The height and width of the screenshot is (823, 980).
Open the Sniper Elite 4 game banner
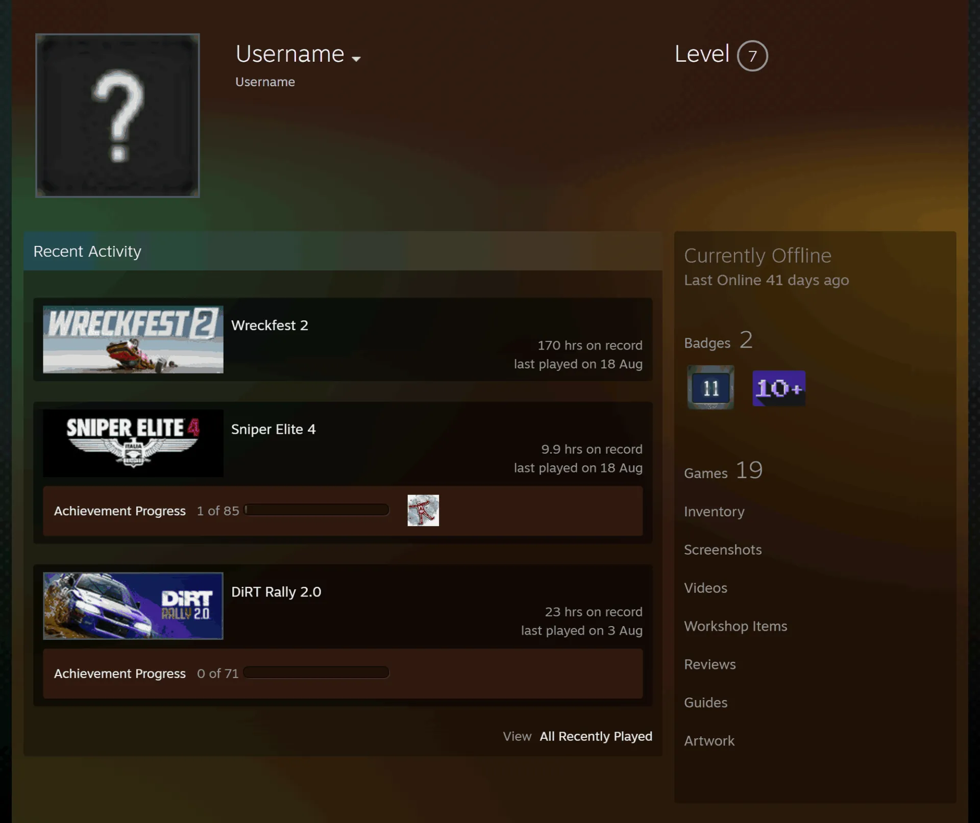(x=133, y=443)
